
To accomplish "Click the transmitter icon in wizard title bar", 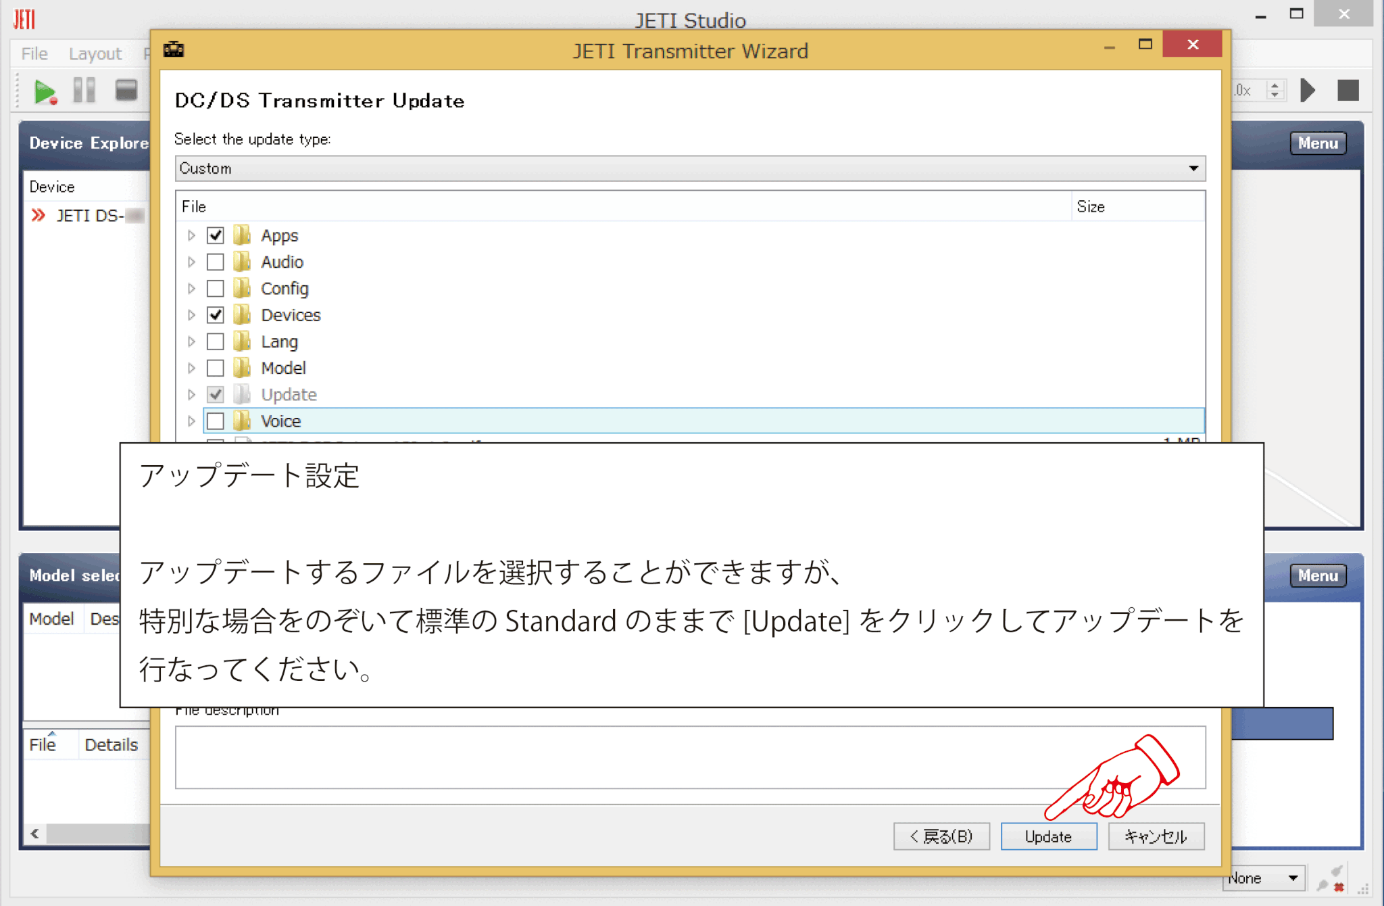I will pos(174,49).
